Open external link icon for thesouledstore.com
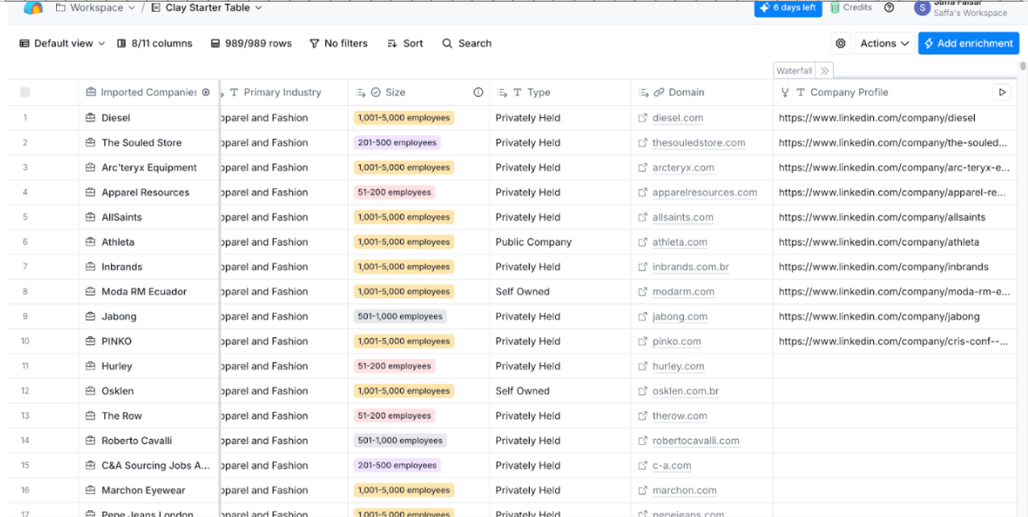Viewport: 1028px width, 517px height. 642,142
